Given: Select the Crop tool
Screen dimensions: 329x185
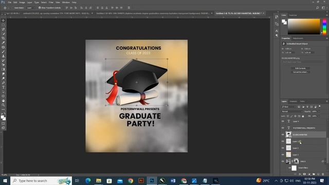Looking at the screenshot, I should 3,38.
